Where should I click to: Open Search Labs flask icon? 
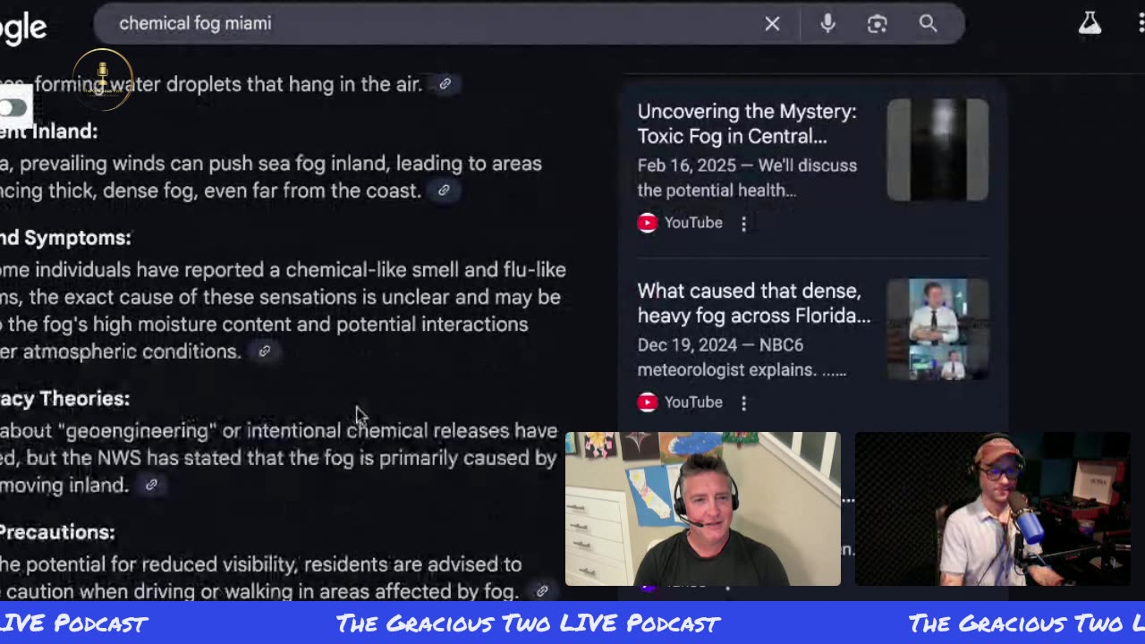pyautogui.click(x=1090, y=24)
